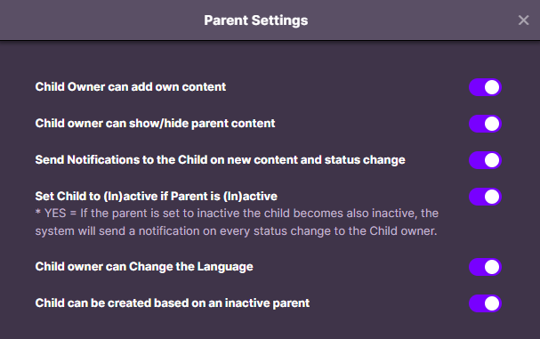Viewport: 540px width, 339px height.
Task: Disable Child owner can show/hide parent content
Action: point(485,124)
